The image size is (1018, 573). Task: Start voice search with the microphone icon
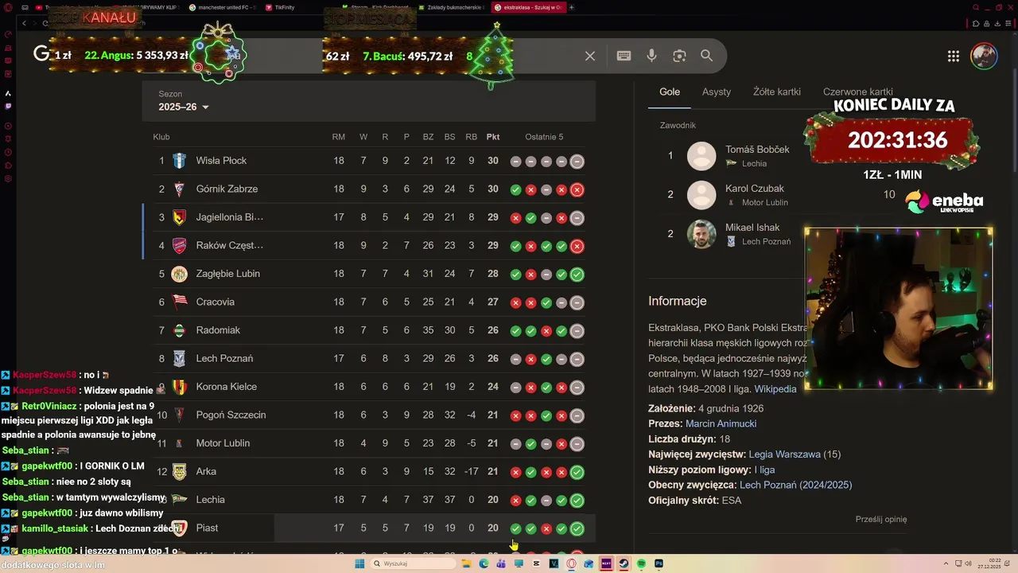pos(651,56)
